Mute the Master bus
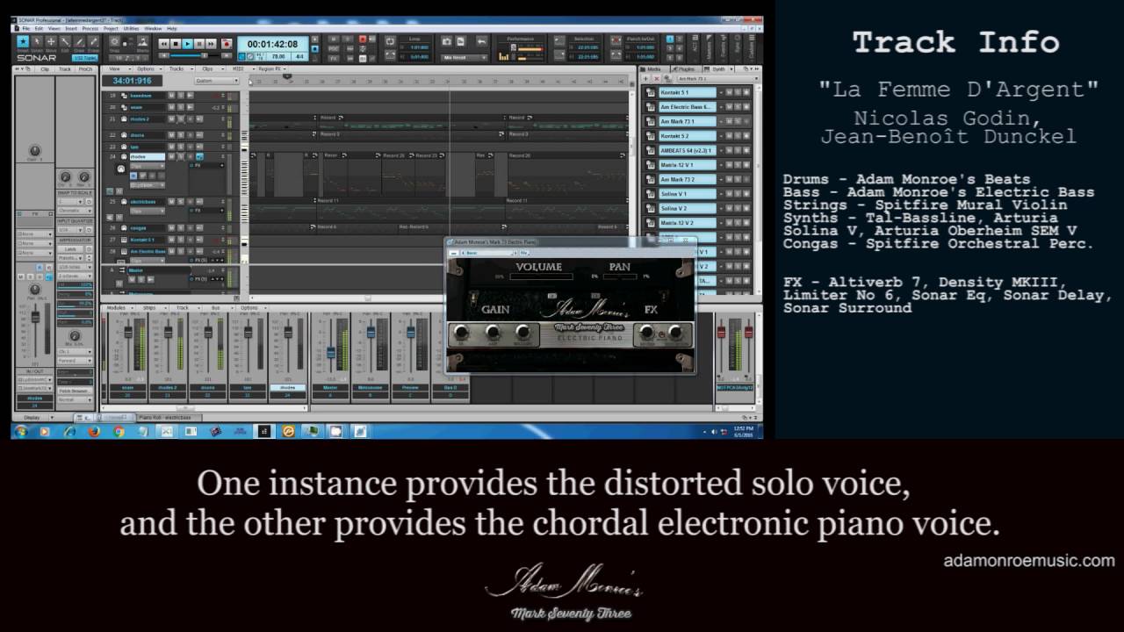The image size is (1124, 632). 132,279
